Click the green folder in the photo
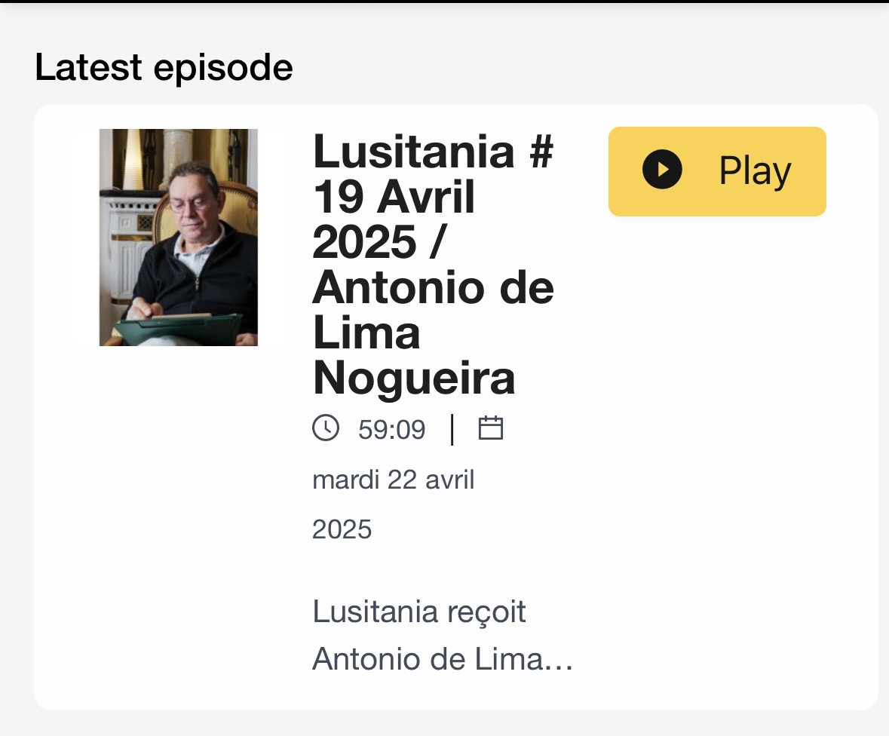Image resolution: width=889 pixels, height=736 pixels. [x=177, y=329]
